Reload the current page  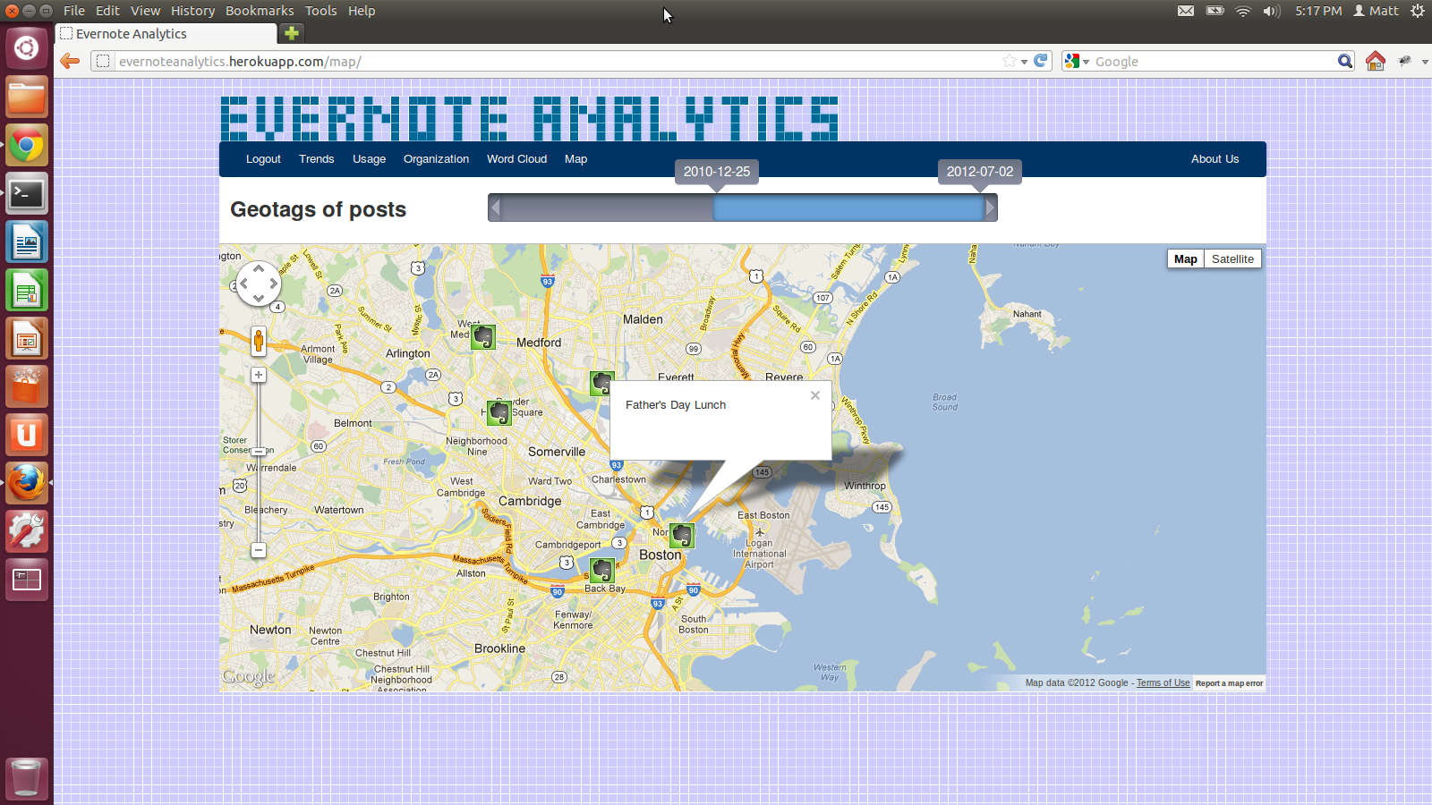point(1040,61)
